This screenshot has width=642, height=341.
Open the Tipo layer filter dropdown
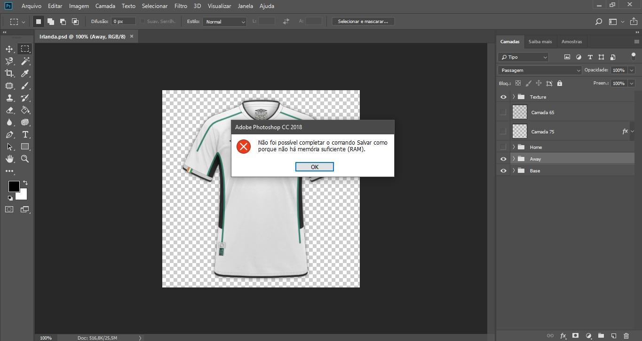pos(523,57)
